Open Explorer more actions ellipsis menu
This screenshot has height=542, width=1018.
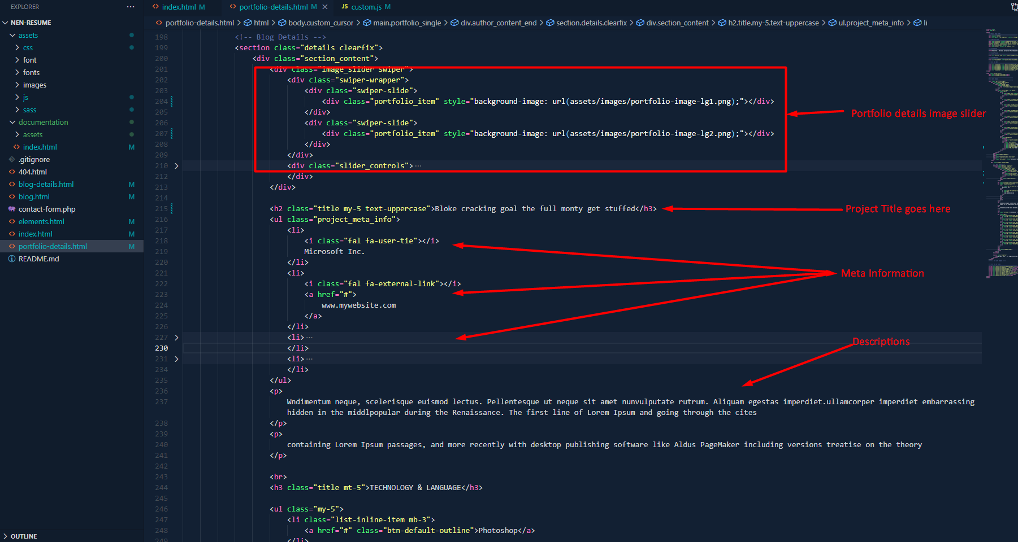(x=131, y=7)
